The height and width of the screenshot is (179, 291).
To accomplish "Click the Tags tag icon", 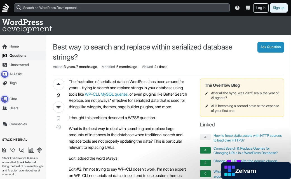I will [x=5, y=83].
